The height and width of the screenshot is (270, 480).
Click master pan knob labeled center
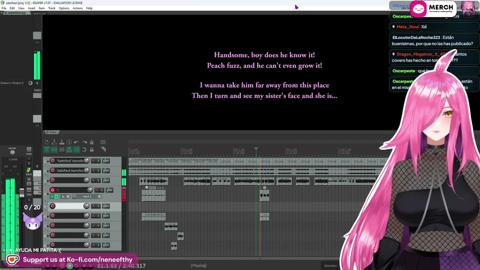tap(12, 152)
